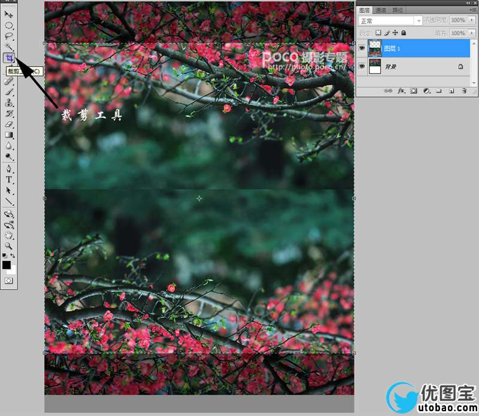
Task: Create new fill or adjustment layer
Action: [427, 91]
